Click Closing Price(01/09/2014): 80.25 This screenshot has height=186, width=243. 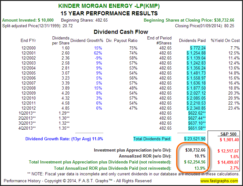(204, 26)
